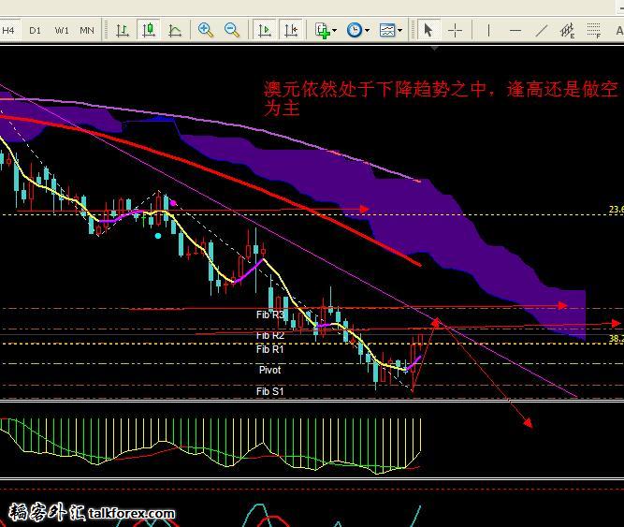
Task: Select the crosshair tool
Action: point(456,30)
